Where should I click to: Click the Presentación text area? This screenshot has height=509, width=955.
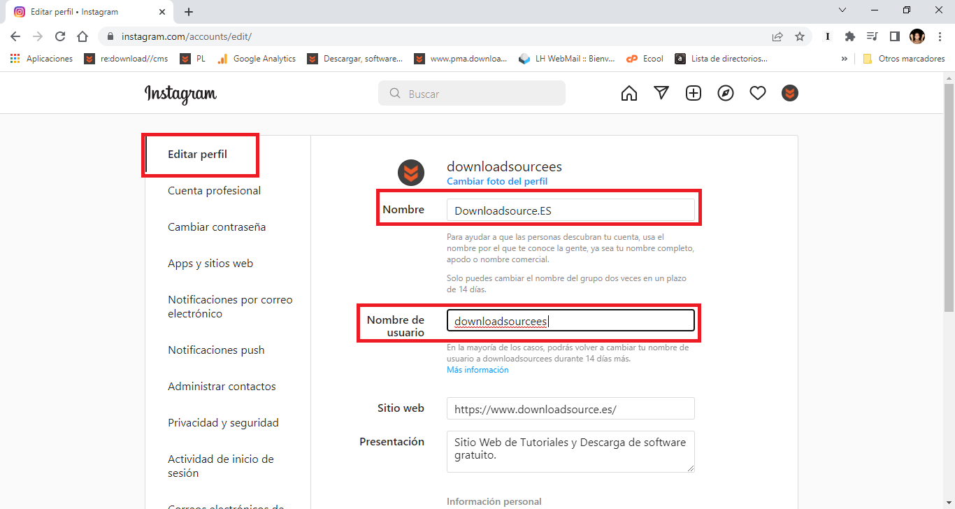[570, 452]
